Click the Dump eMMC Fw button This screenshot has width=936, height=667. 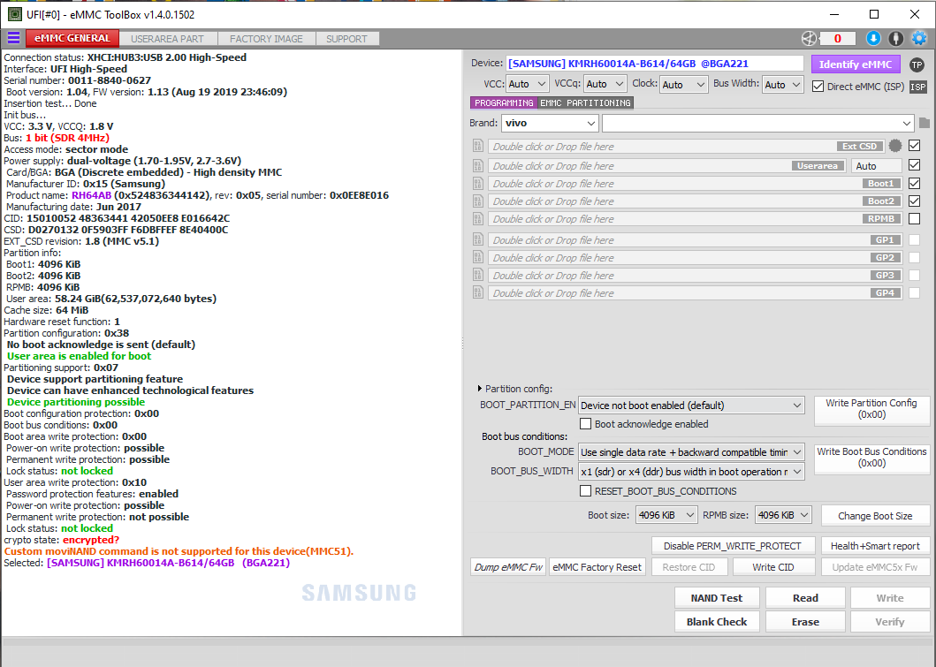508,567
